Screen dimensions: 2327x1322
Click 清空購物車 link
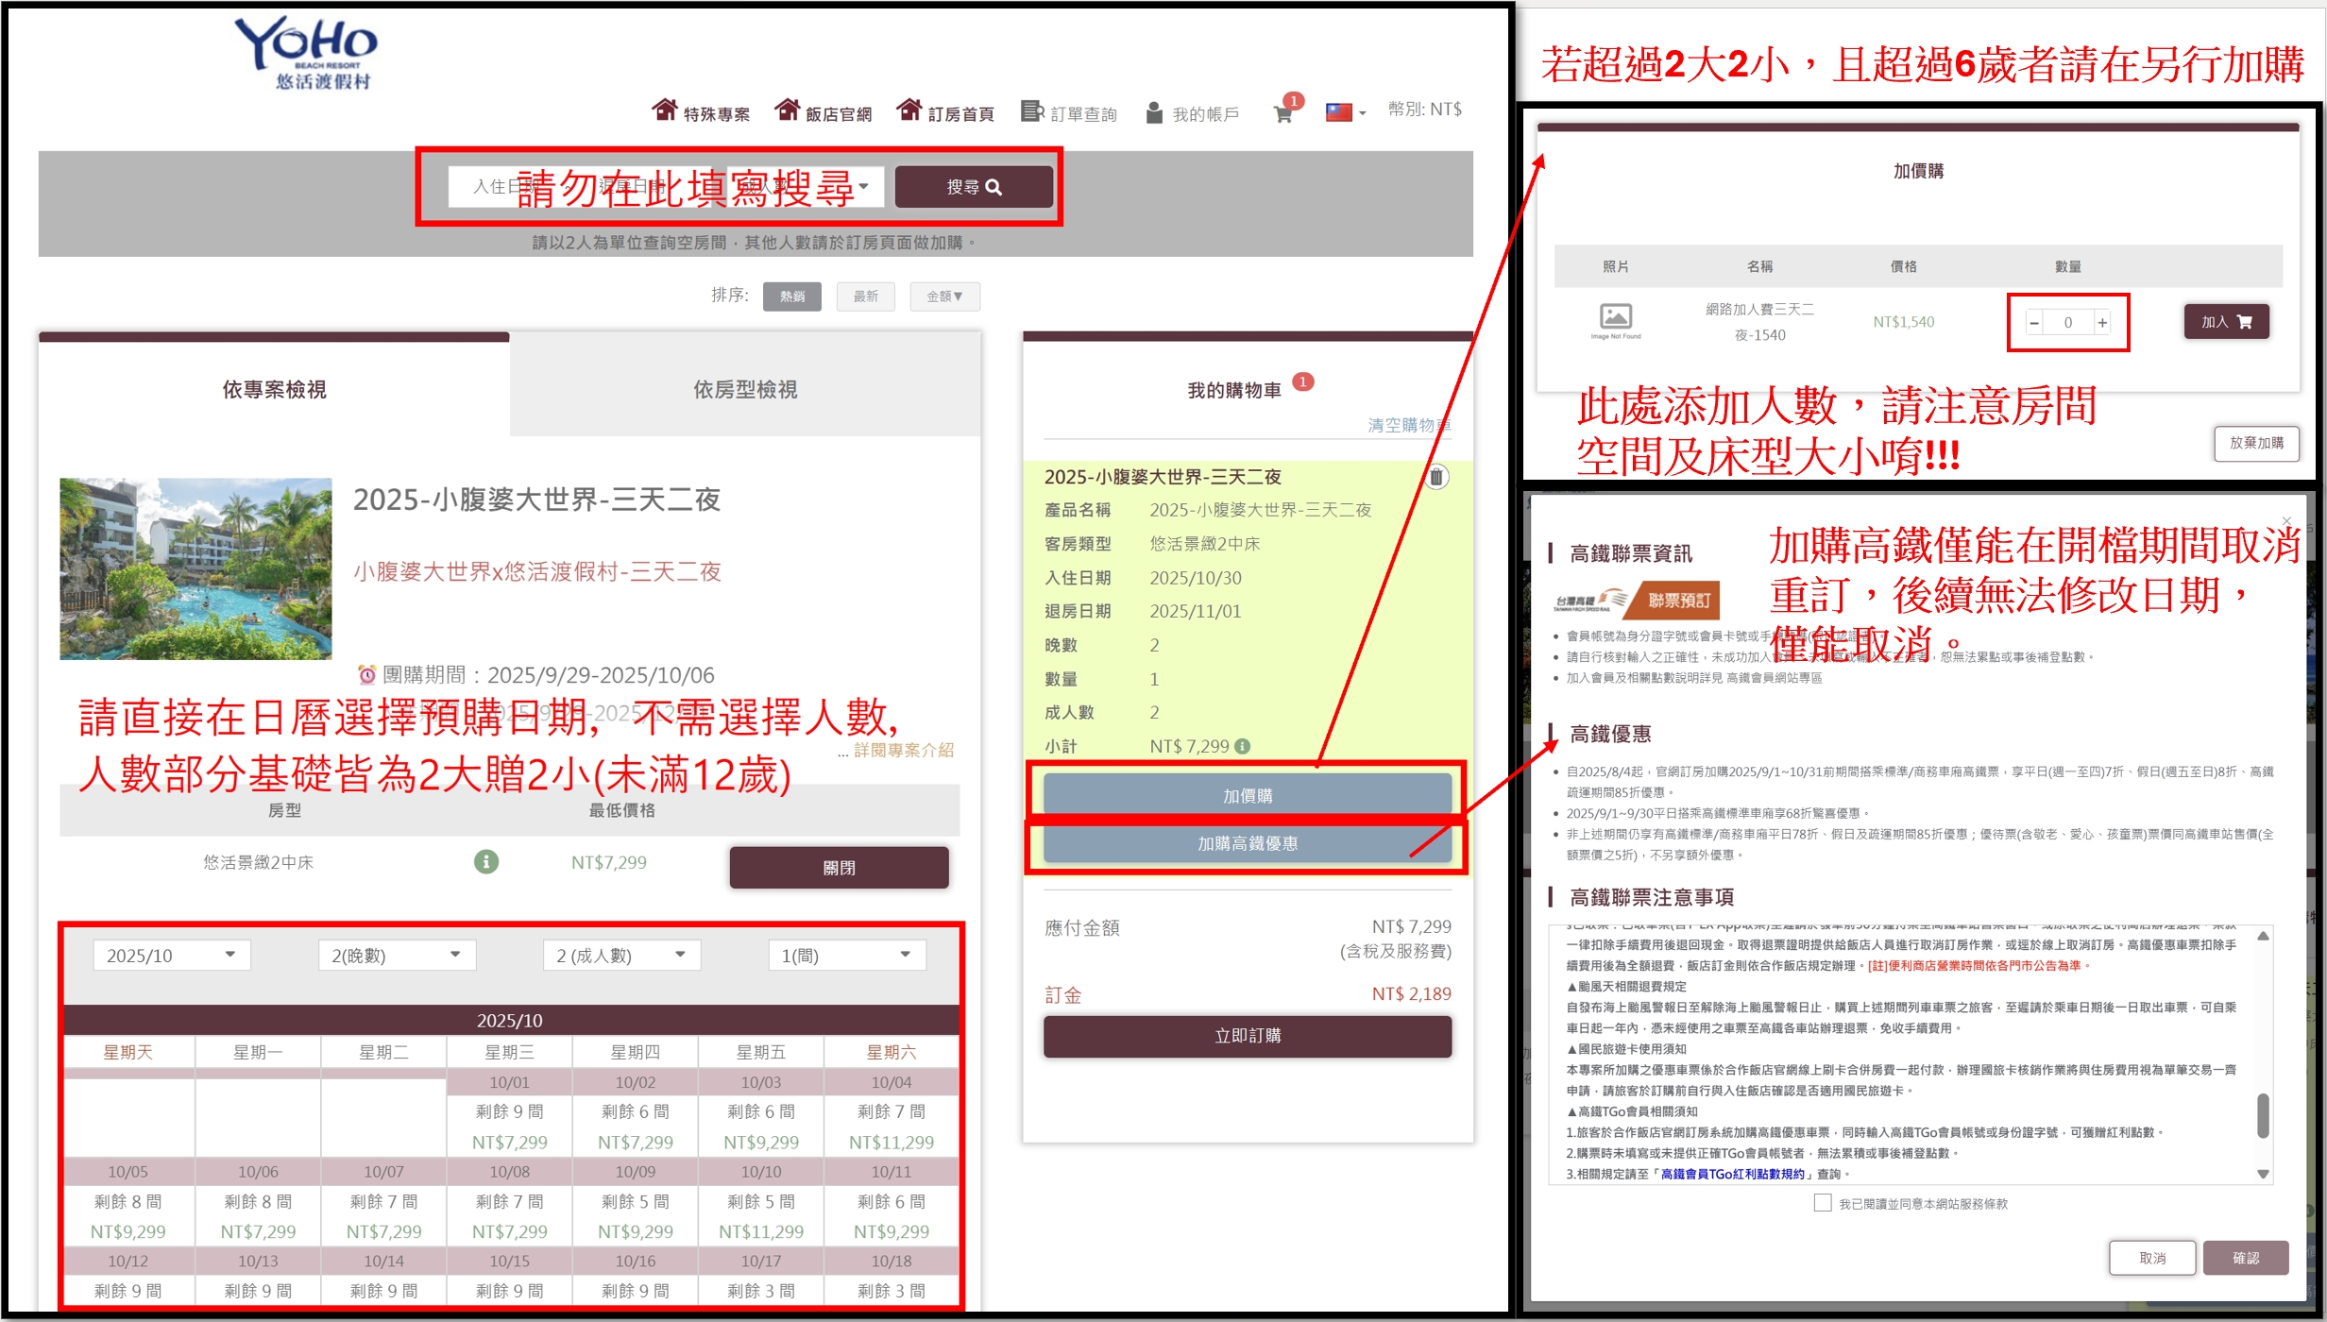coord(1407,425)
